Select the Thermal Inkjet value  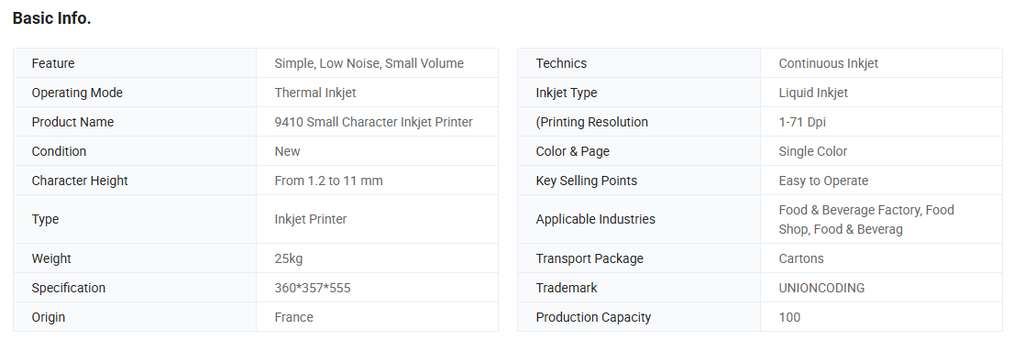pos(315,93)
